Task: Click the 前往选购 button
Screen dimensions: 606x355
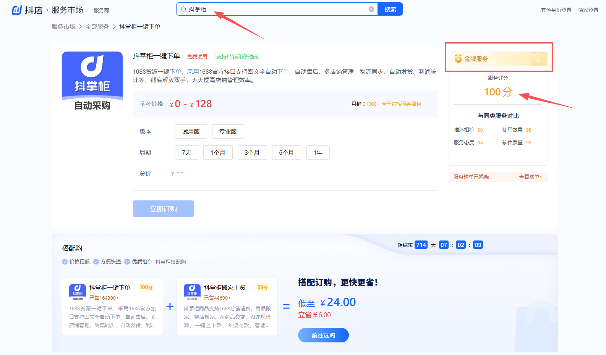Action: [x=323, y=335]
